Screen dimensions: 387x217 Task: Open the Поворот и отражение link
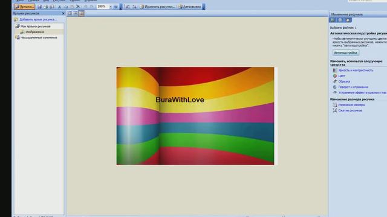353,87
